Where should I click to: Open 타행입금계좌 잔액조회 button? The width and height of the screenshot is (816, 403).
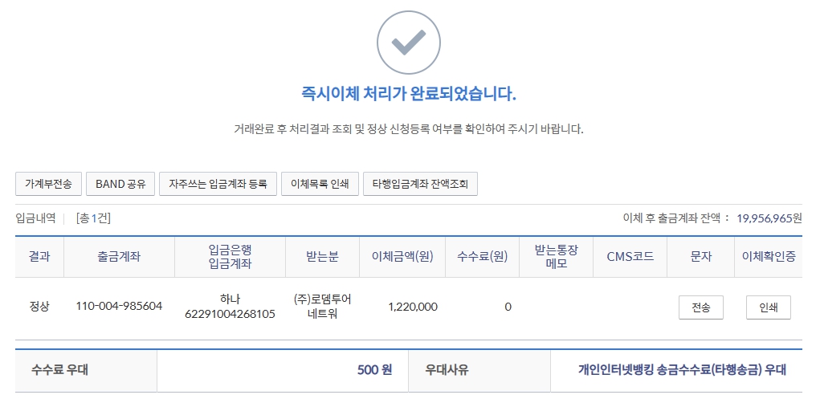coord(420,184)
